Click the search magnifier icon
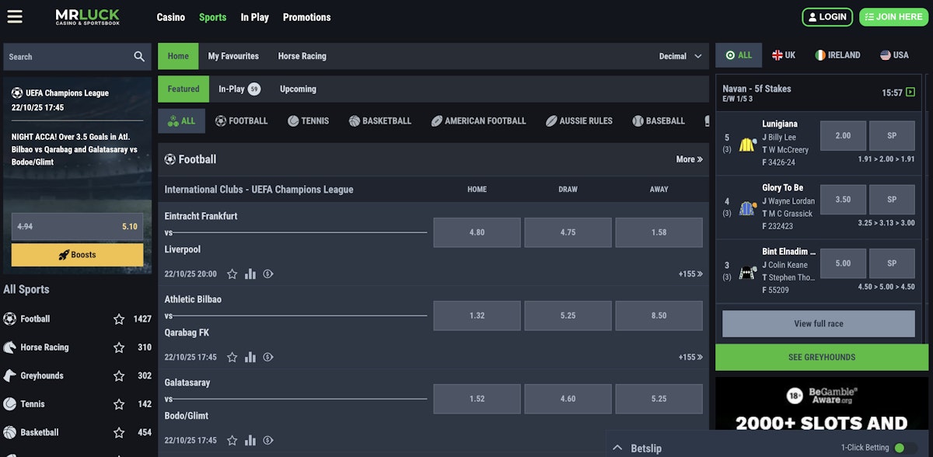 click(x=139, y=57)
